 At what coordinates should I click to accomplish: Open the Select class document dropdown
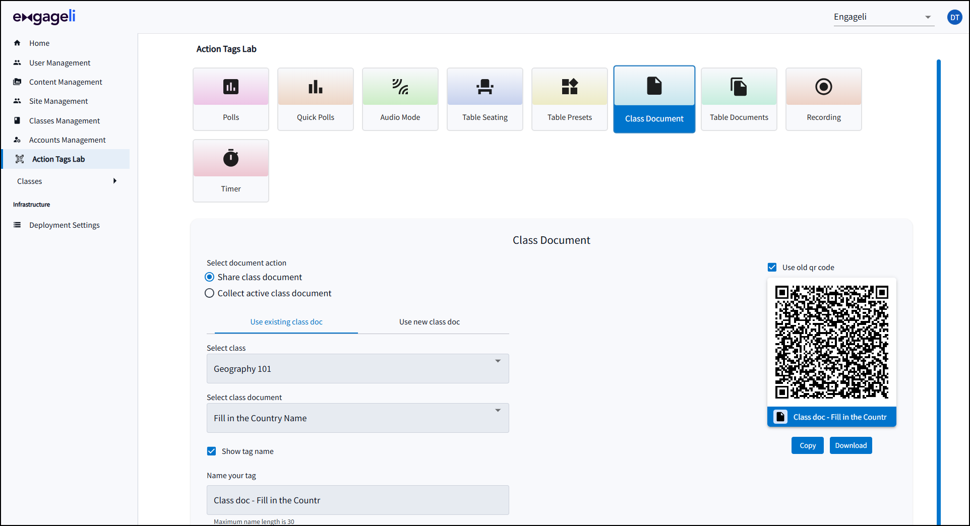tap(358, 418)
